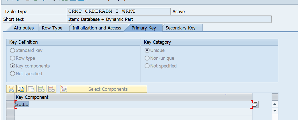This screenshot has height=120, width=298.
Task: Click the Insert Row icon
Action: [41, 89]
